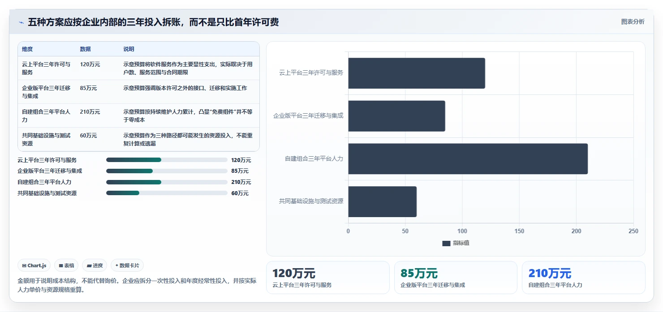
Task: Click the 210万元 progress value
Action: click(241, 182)
